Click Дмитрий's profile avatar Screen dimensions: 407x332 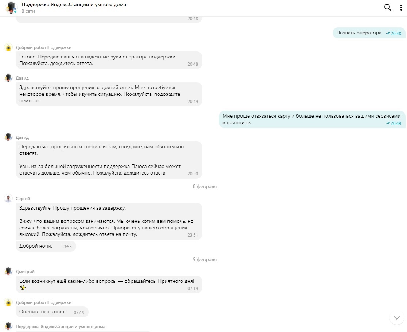point(8,271)
